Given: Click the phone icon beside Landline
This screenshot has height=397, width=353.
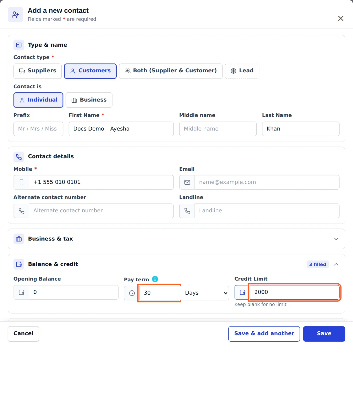Looking at the screenshot, I should 187,211.
